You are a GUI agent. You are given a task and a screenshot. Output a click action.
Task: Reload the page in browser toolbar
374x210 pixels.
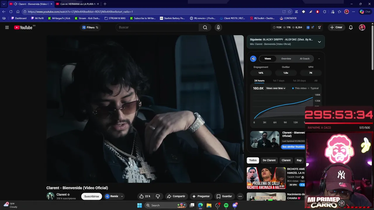click(11, 12)
